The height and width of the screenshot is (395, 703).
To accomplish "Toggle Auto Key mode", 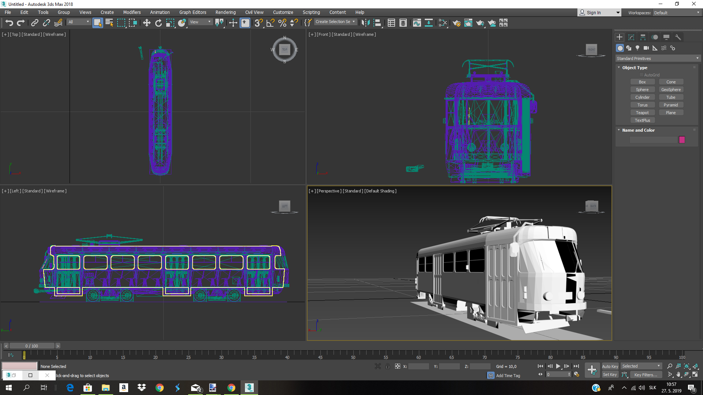I will coord(610,366).
